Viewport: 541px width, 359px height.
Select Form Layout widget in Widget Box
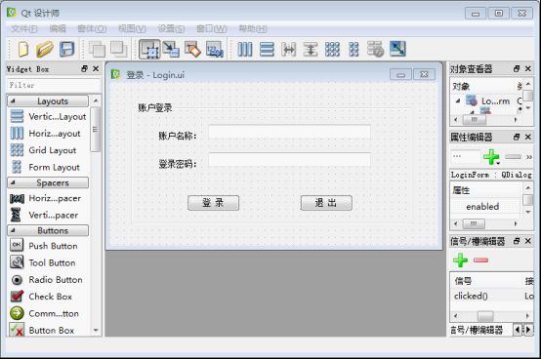[x=48, y=167]
